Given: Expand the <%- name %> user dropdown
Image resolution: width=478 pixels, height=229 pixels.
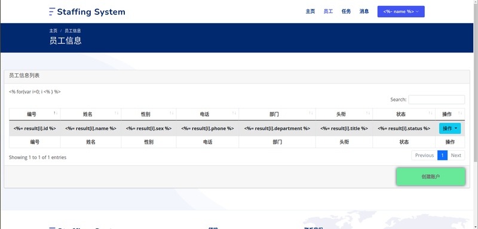Looking at the screenshot, I should [x=401, y=11].
